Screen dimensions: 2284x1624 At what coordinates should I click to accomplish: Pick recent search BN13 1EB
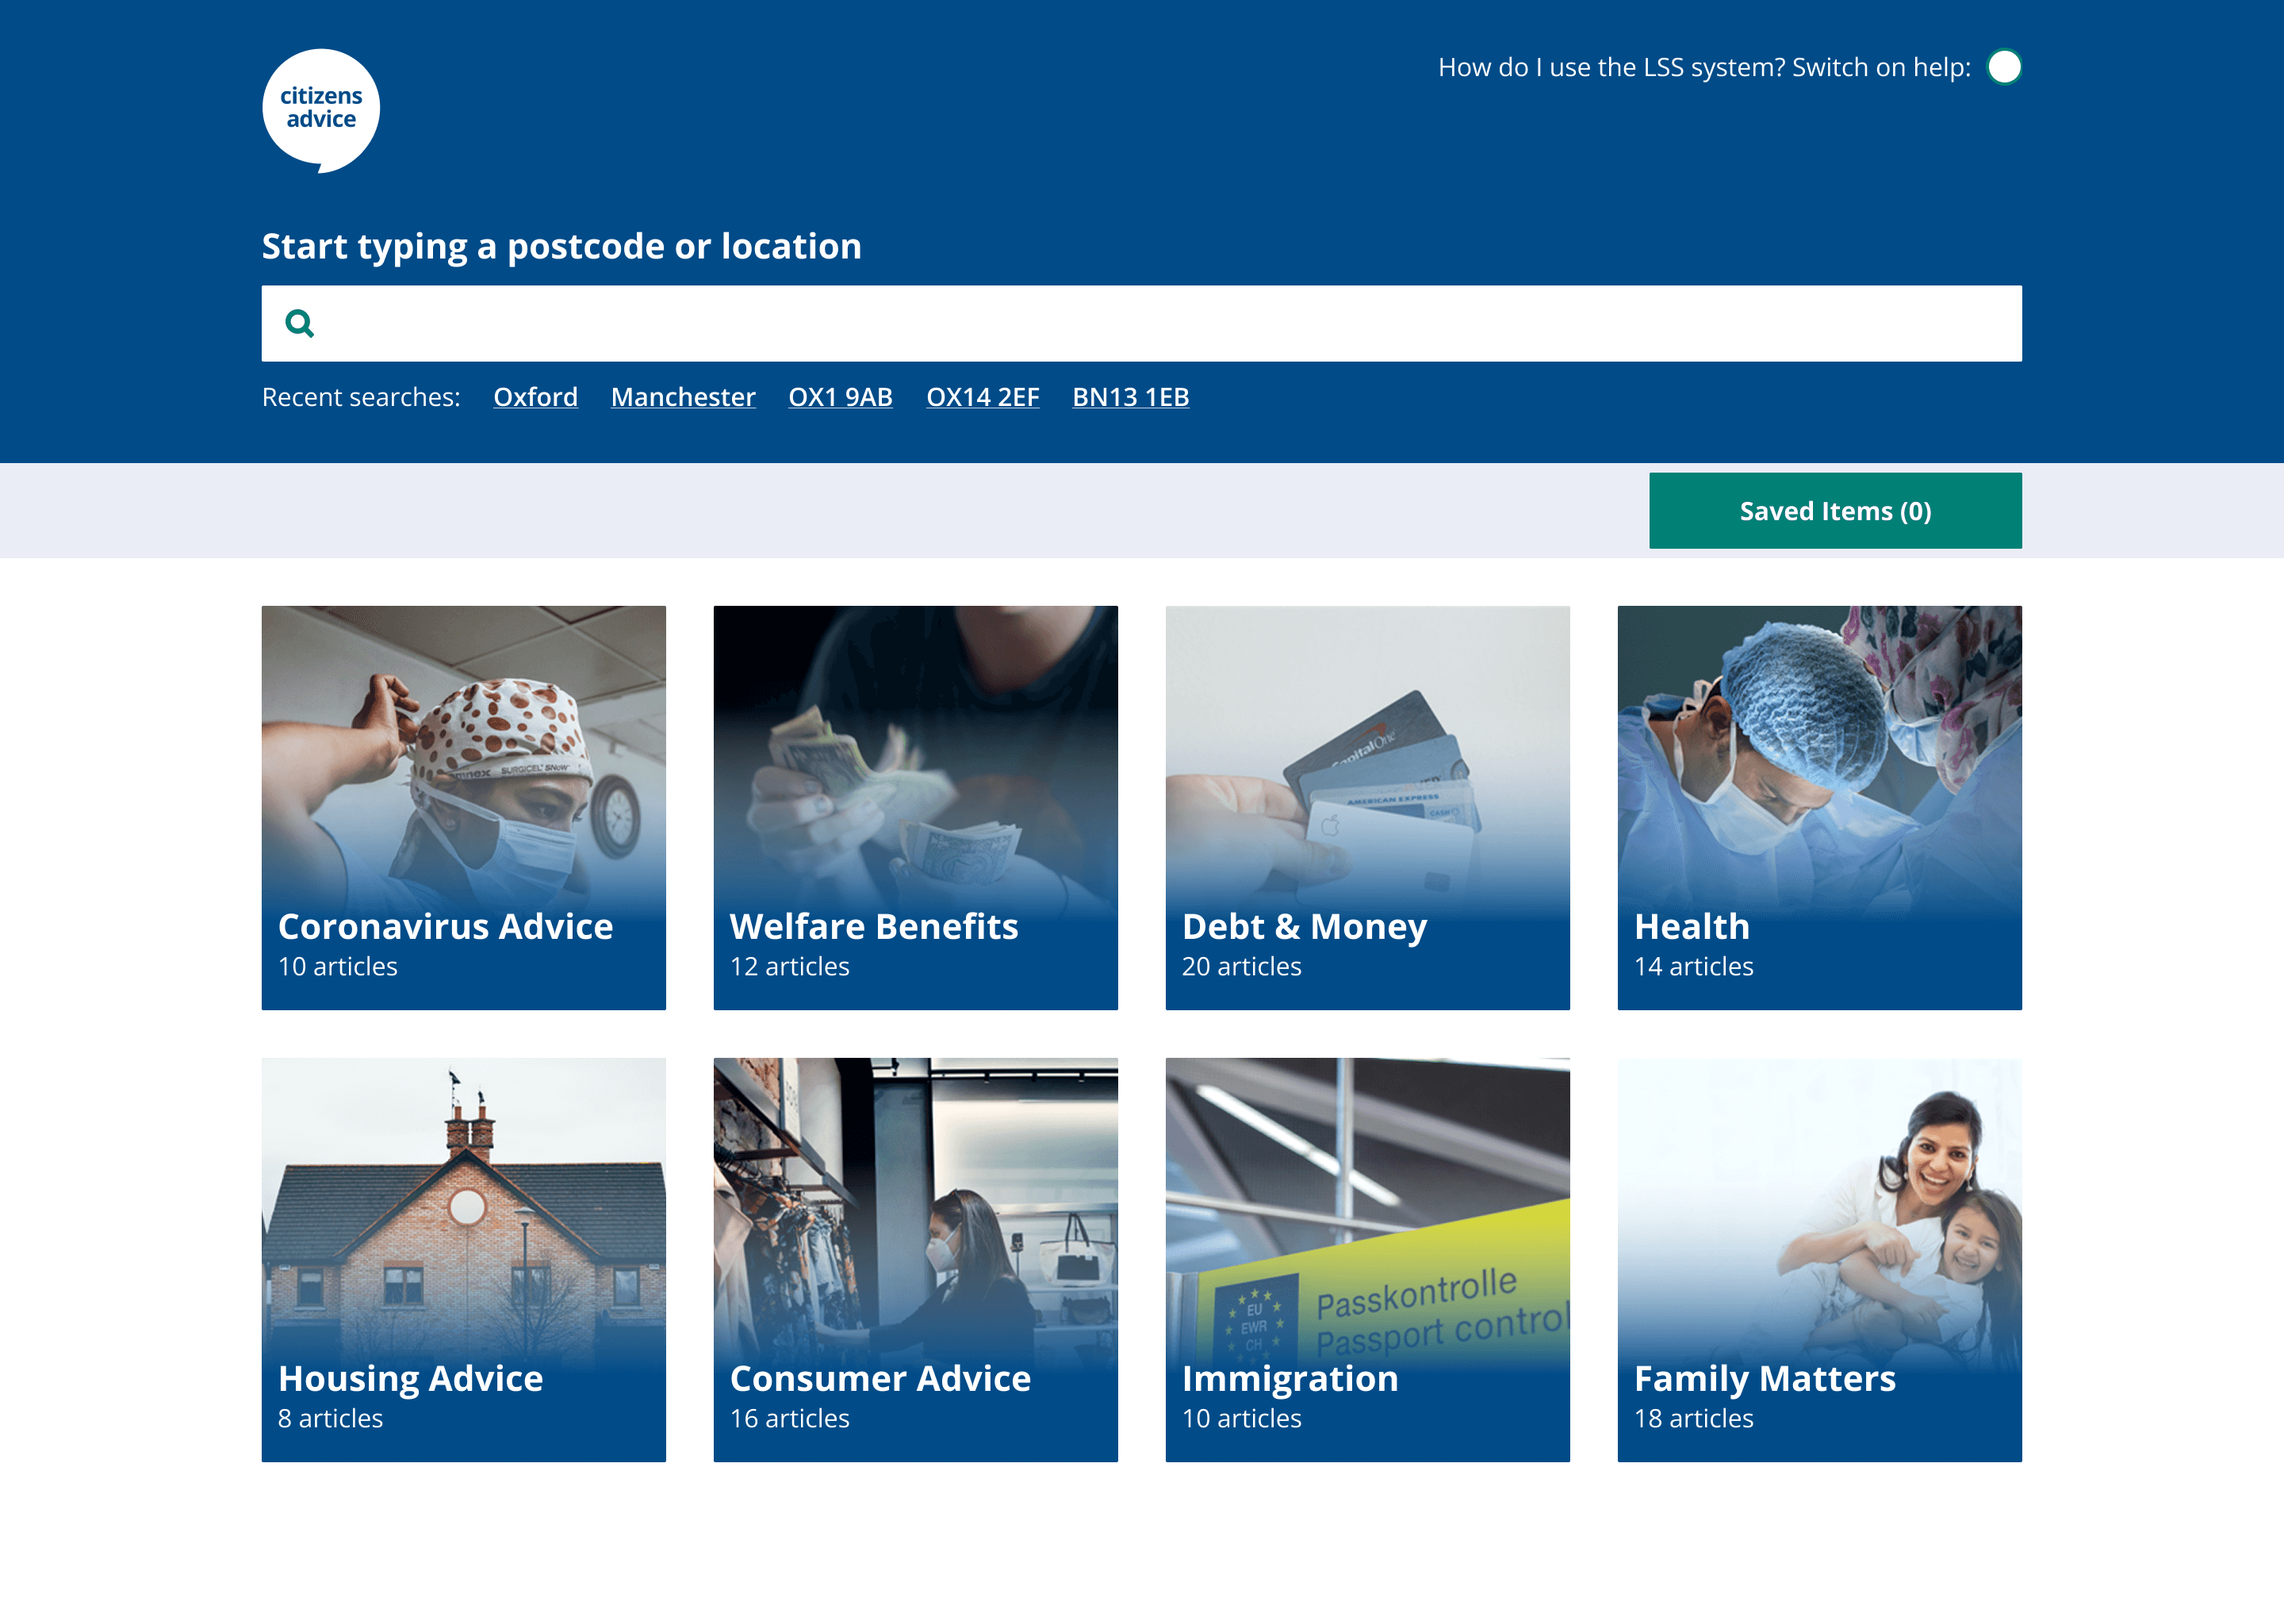point(1130,397)
